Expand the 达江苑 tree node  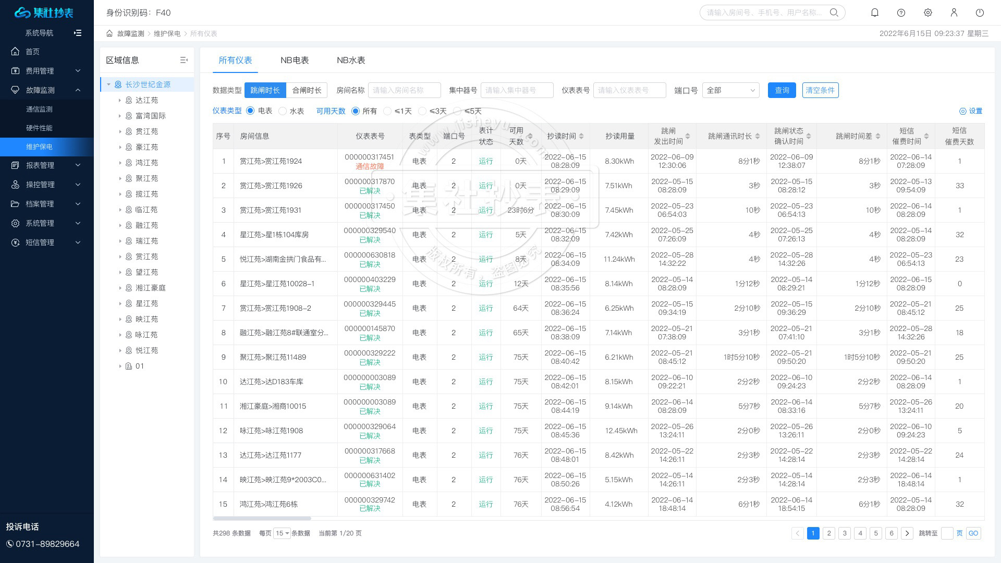coord(119,100)
